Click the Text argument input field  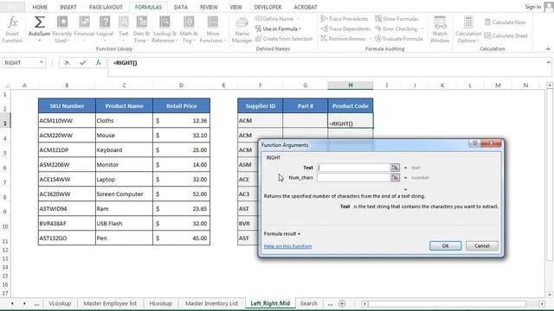pyautogui.click(x=353, y=168)
